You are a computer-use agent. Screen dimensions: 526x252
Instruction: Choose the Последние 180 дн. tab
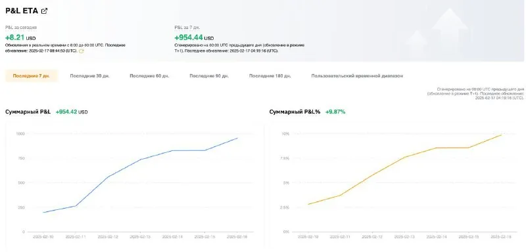click(x=270, y=76)
